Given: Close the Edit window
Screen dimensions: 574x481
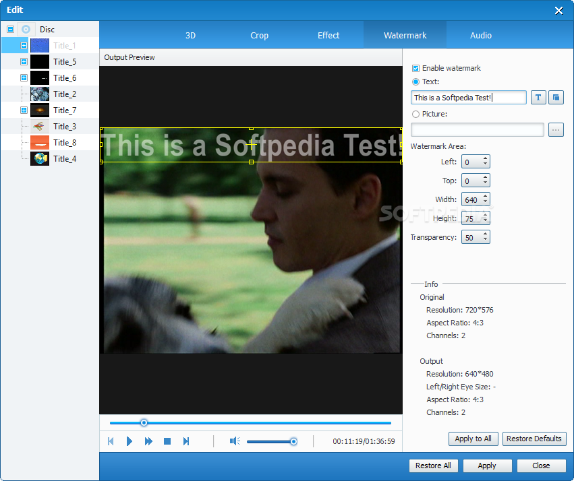Looking at the screenshot, I should (558, 11).
